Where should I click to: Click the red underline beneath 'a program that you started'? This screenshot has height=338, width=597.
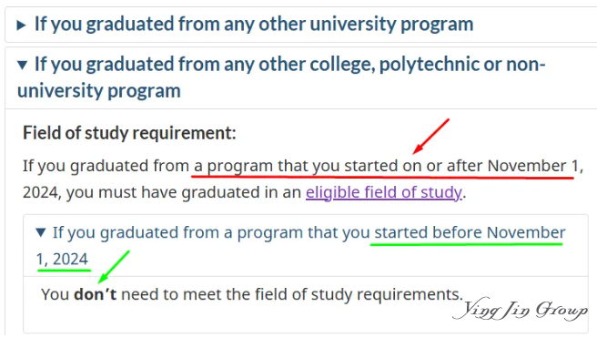382,177
